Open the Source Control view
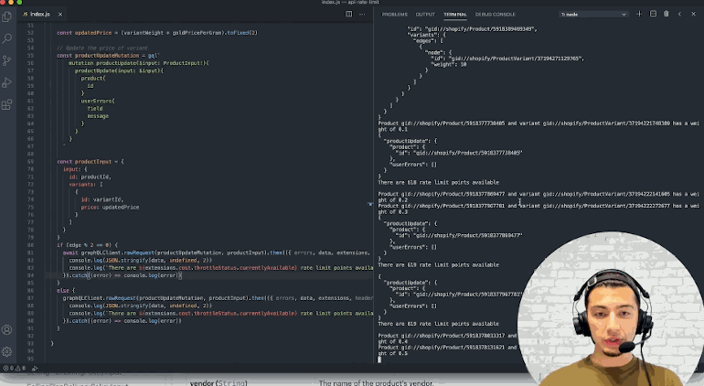704x386 pixels. pos(6,60)
